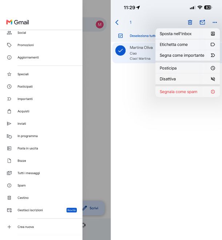Open the Promozioni category
The width and height of the screenshot is (222, 240).
coord(41,45)
